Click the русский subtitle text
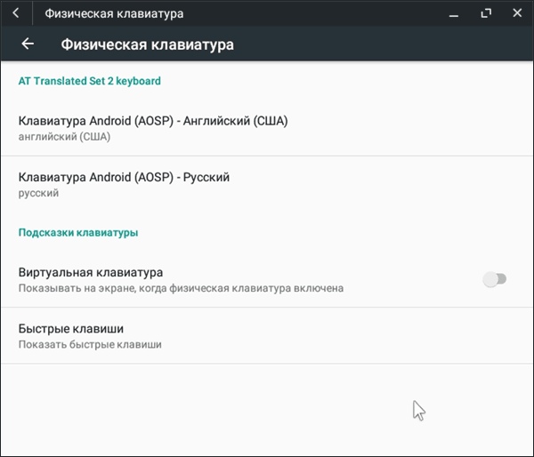The image size is (534, 457). coord(38,193)
